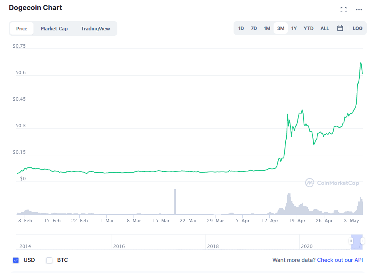
Task: Select the 3M time range
Action: coord(281,28)
